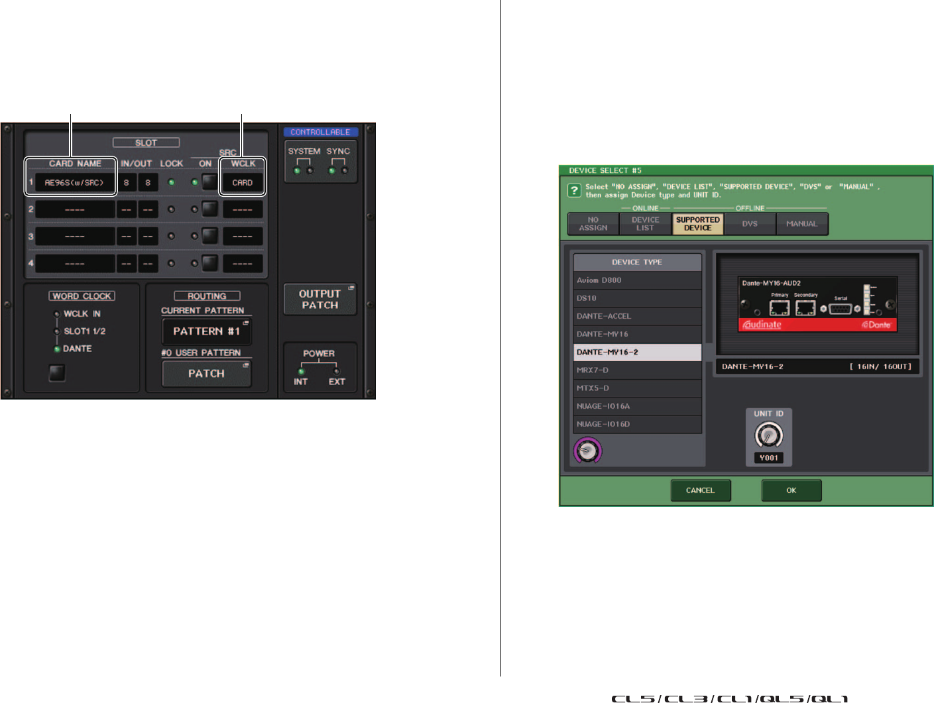Viewport: 934px width, 703px height.
Task: Click the SYSTEM indicator label
Action: coord(304,151)
